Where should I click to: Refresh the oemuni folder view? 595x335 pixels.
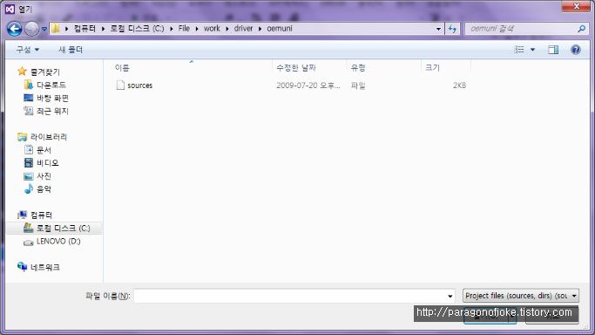click(x=452, y=29)
